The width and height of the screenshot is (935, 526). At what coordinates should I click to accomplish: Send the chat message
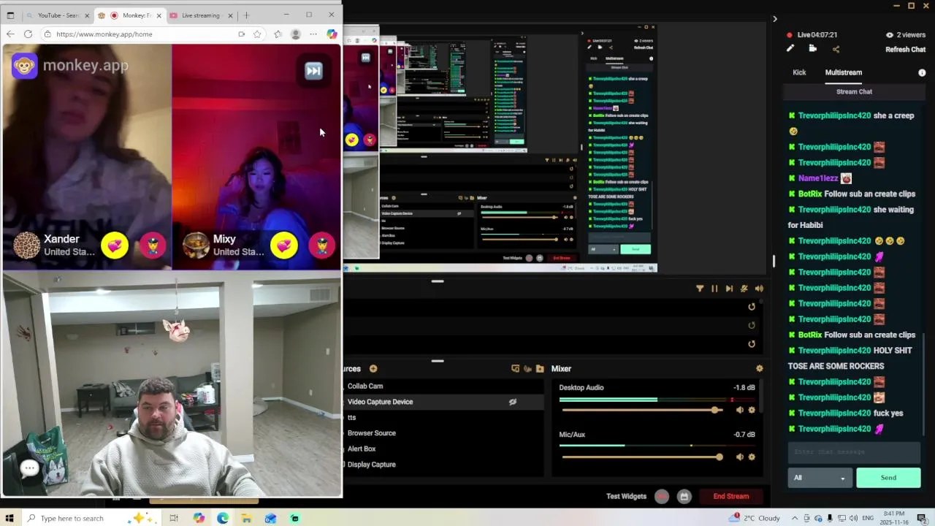tap(888, 478)
